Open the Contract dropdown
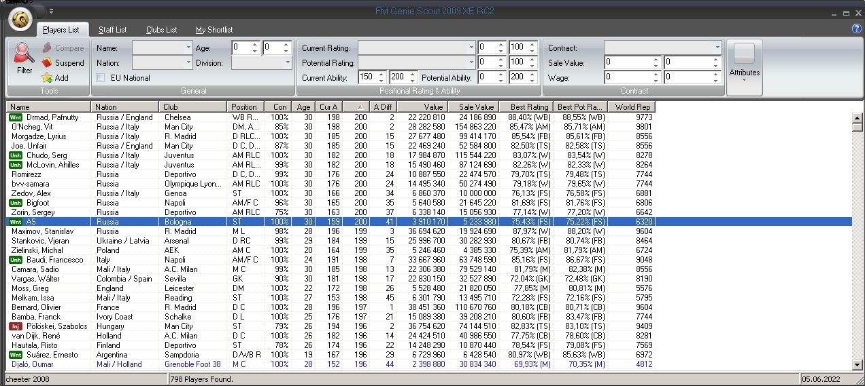Viewport: 865px width, 386px height. [717, 48]
